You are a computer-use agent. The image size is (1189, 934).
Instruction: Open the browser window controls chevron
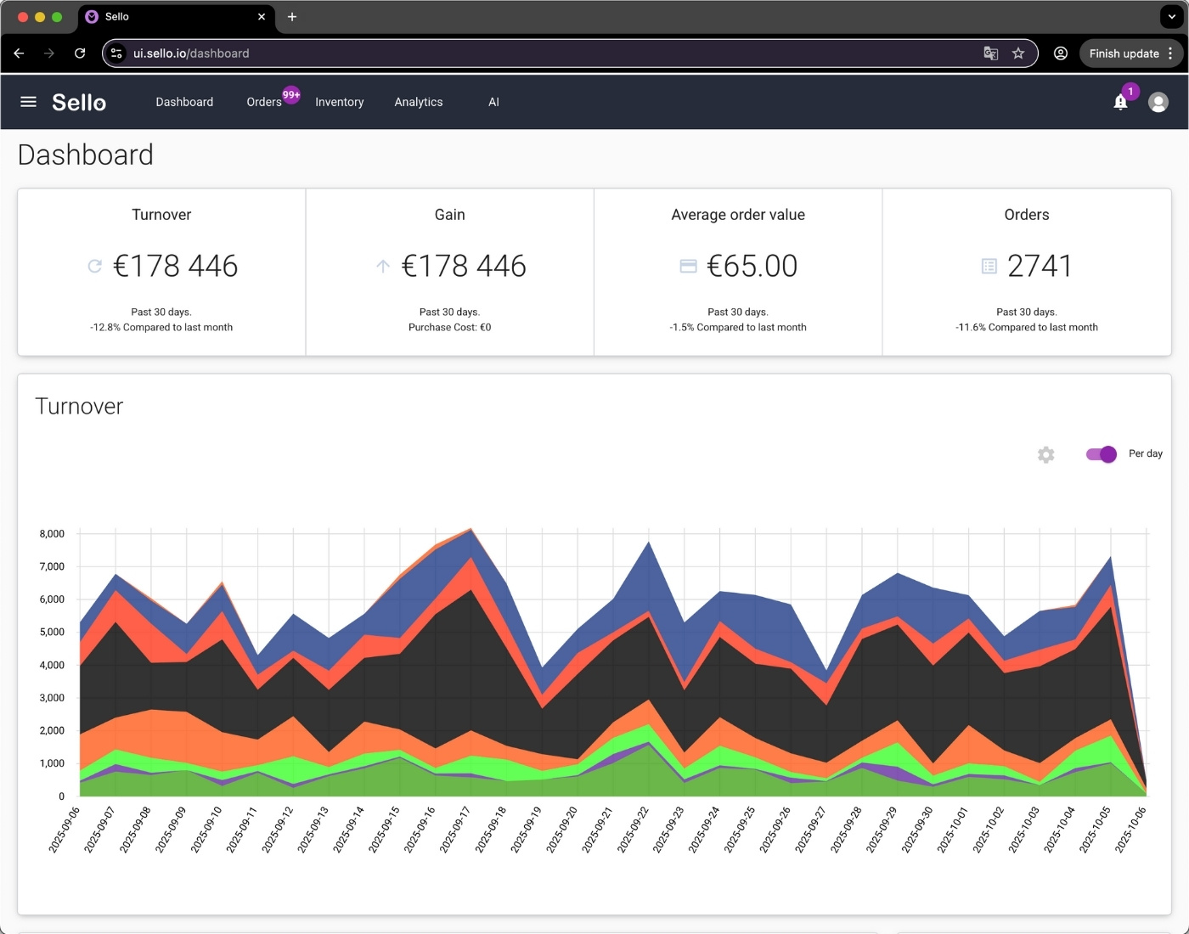pos(1171,16)
